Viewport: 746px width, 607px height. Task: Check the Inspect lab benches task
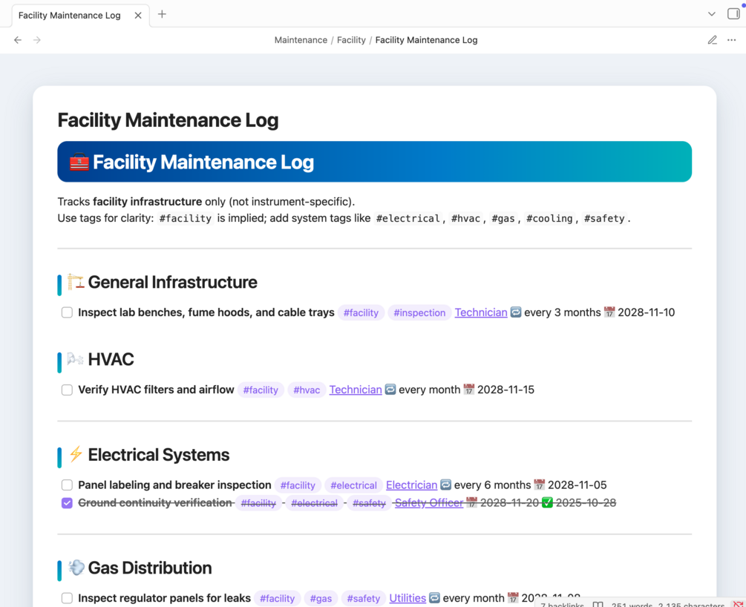(x=67, y=312)
